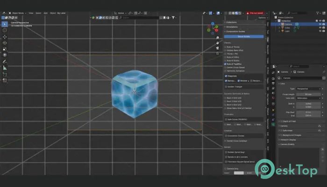
Task: Toggle Cube row eye visibility in outliner
Action: pos(320,28)
